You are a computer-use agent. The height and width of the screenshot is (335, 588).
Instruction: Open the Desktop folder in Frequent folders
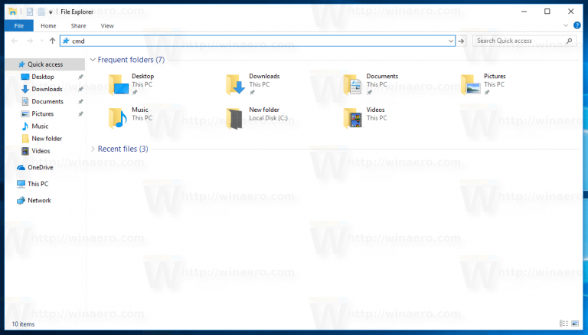pos(119,84)
